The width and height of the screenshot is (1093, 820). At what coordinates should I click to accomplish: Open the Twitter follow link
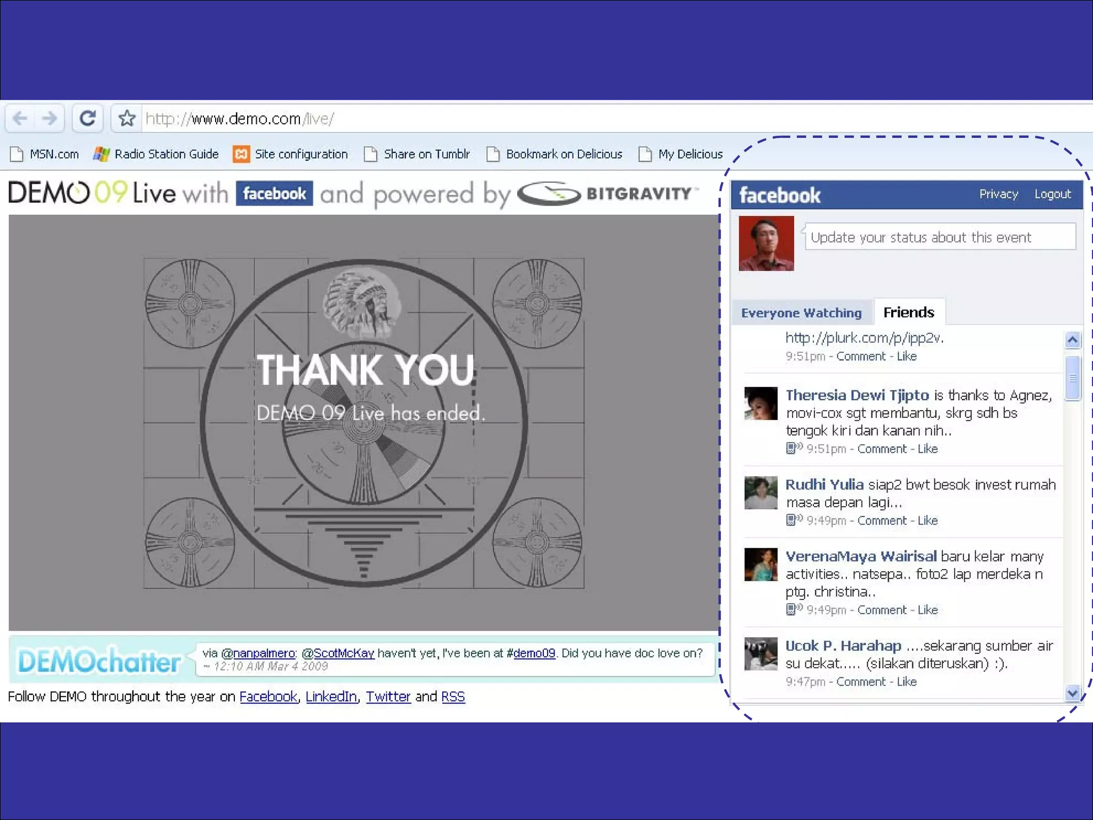(x=388, y=697)
